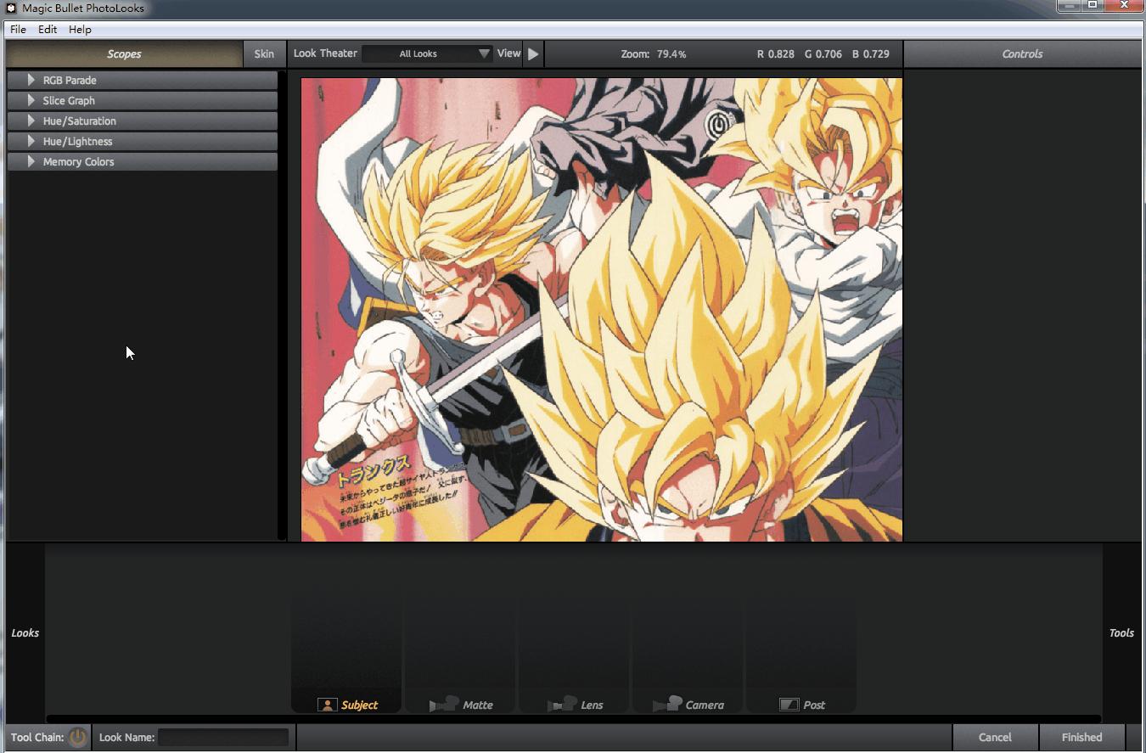Click the Magic Bullet PhotoLooks title icon
This screenshot has width=1146, height=753.
point(11,8)
